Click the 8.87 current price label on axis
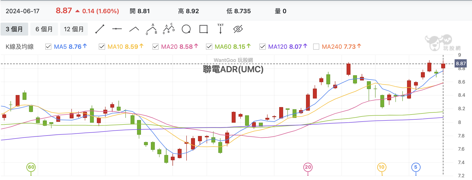This screenshot has width=472, height=180. point(461,64)
